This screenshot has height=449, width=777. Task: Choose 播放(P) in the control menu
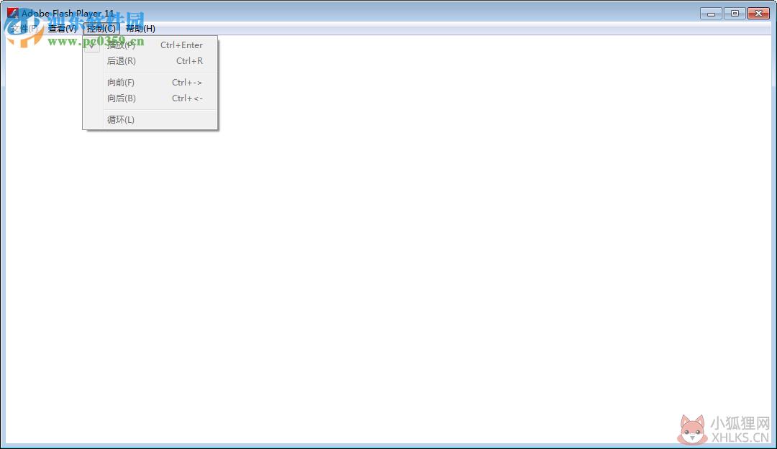pyautogui.click(x=150, y=45)
